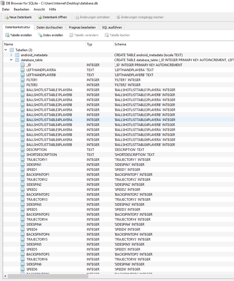Screen dimensions: 234x281
Task: Click the Neue Datenbank toolbar icon
Action: (7, 17)
